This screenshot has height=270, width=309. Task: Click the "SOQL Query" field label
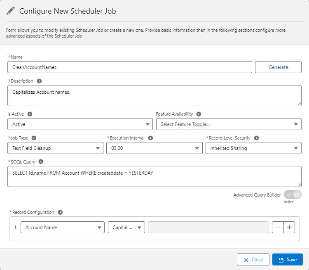23,162
